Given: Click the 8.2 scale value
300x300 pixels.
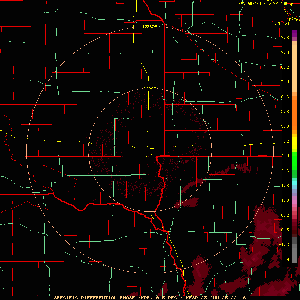Looking at the screenshot, I should (x=285, y=67).
